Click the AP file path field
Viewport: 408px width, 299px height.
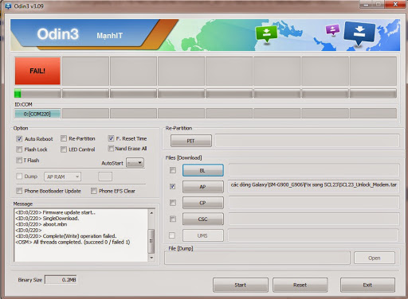pyautogui.click(x=314, y=187)
